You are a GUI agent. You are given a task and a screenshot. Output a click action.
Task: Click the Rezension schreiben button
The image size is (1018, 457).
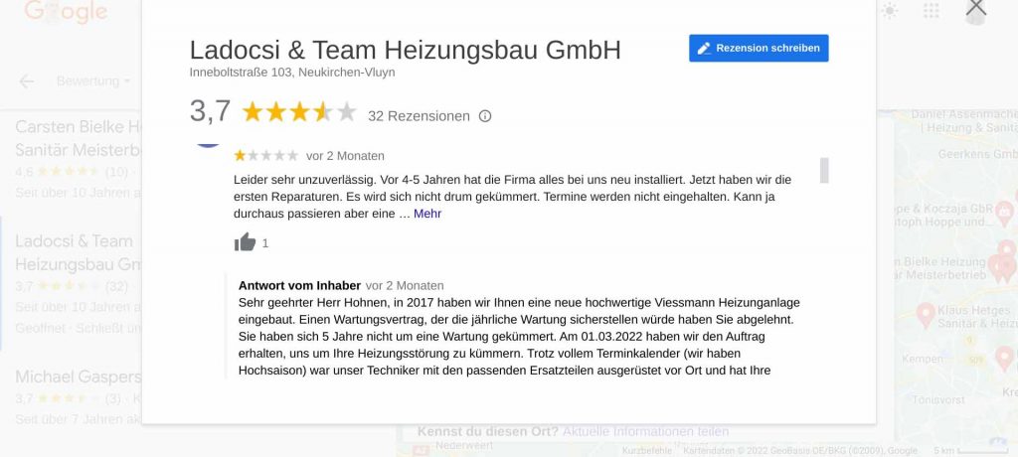click(x=759, y=48)
